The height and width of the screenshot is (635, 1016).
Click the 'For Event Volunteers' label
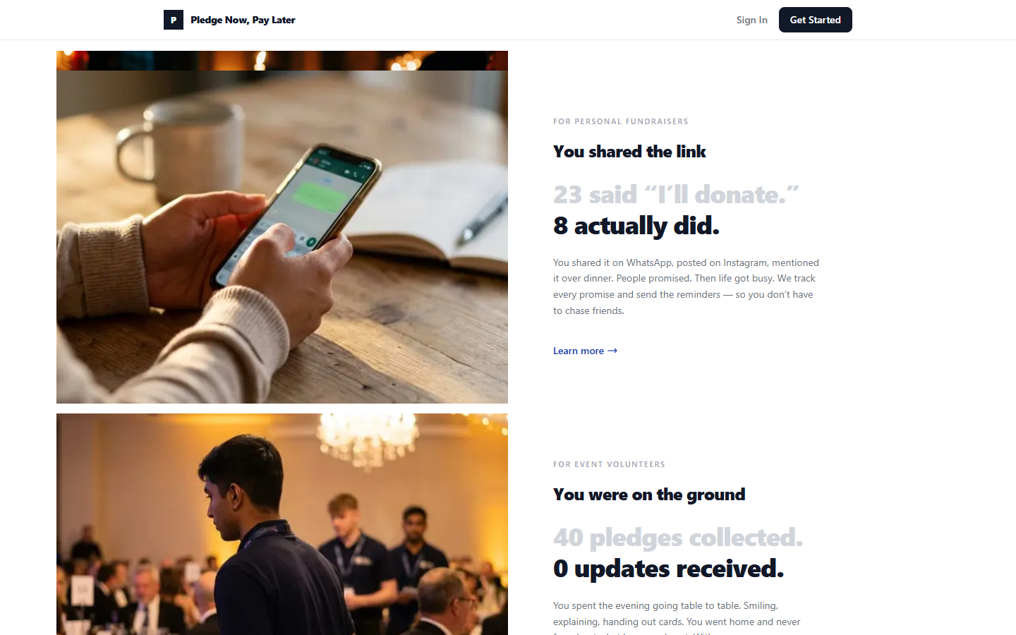609,464
